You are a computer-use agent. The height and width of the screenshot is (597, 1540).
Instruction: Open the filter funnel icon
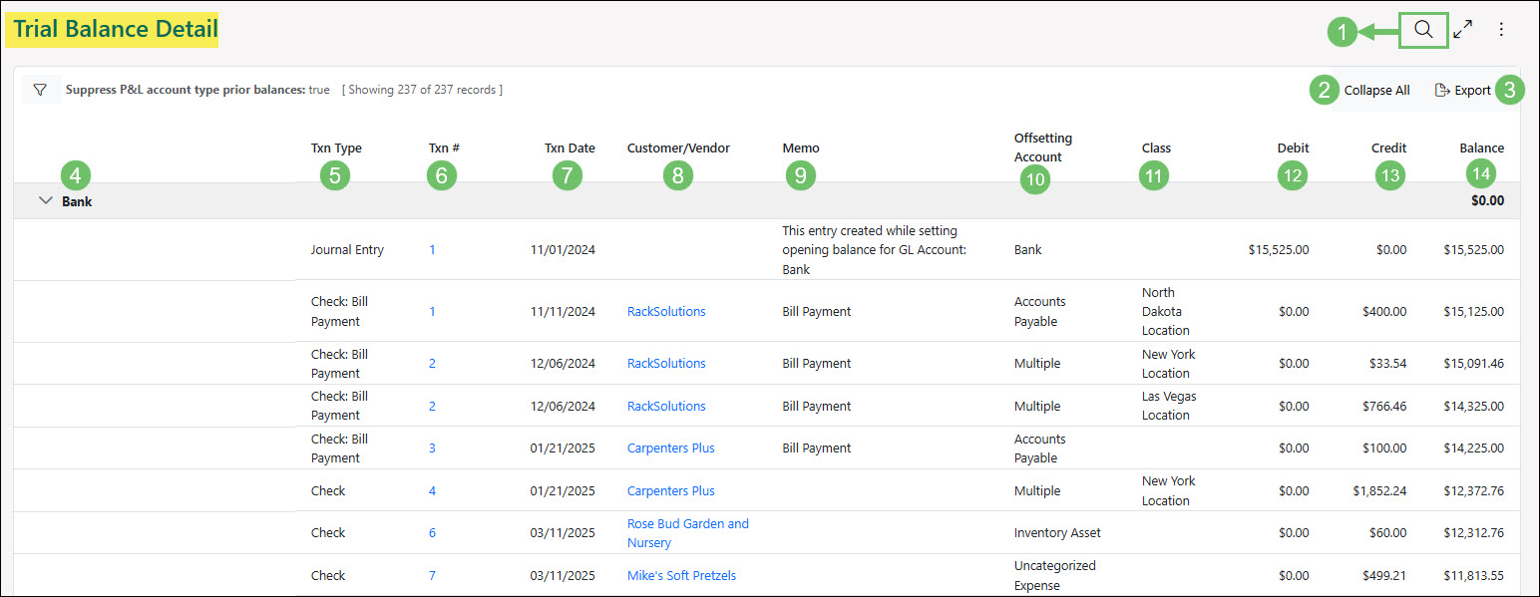pos(40,90)
